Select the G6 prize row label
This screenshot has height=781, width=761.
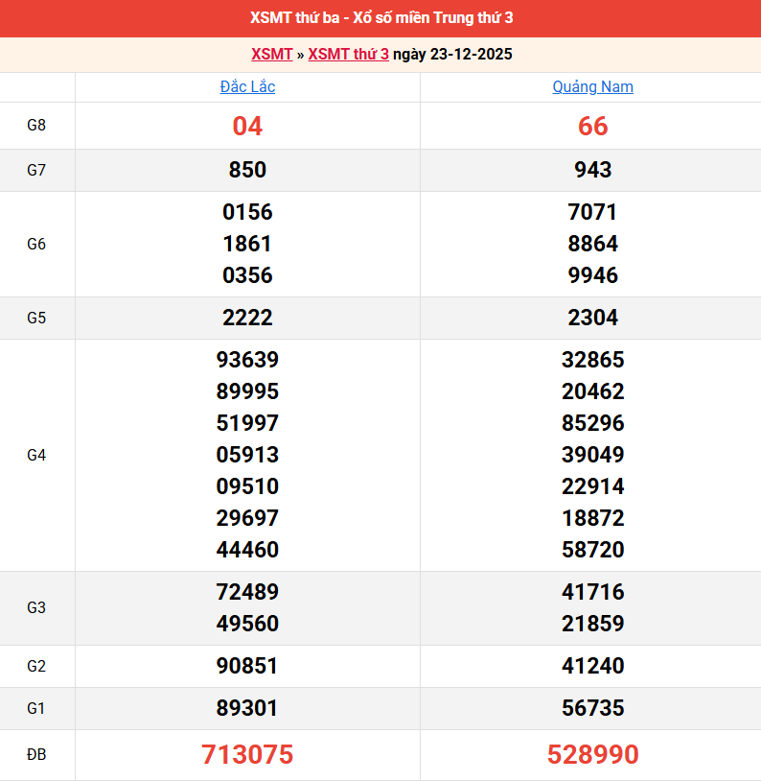36,244
